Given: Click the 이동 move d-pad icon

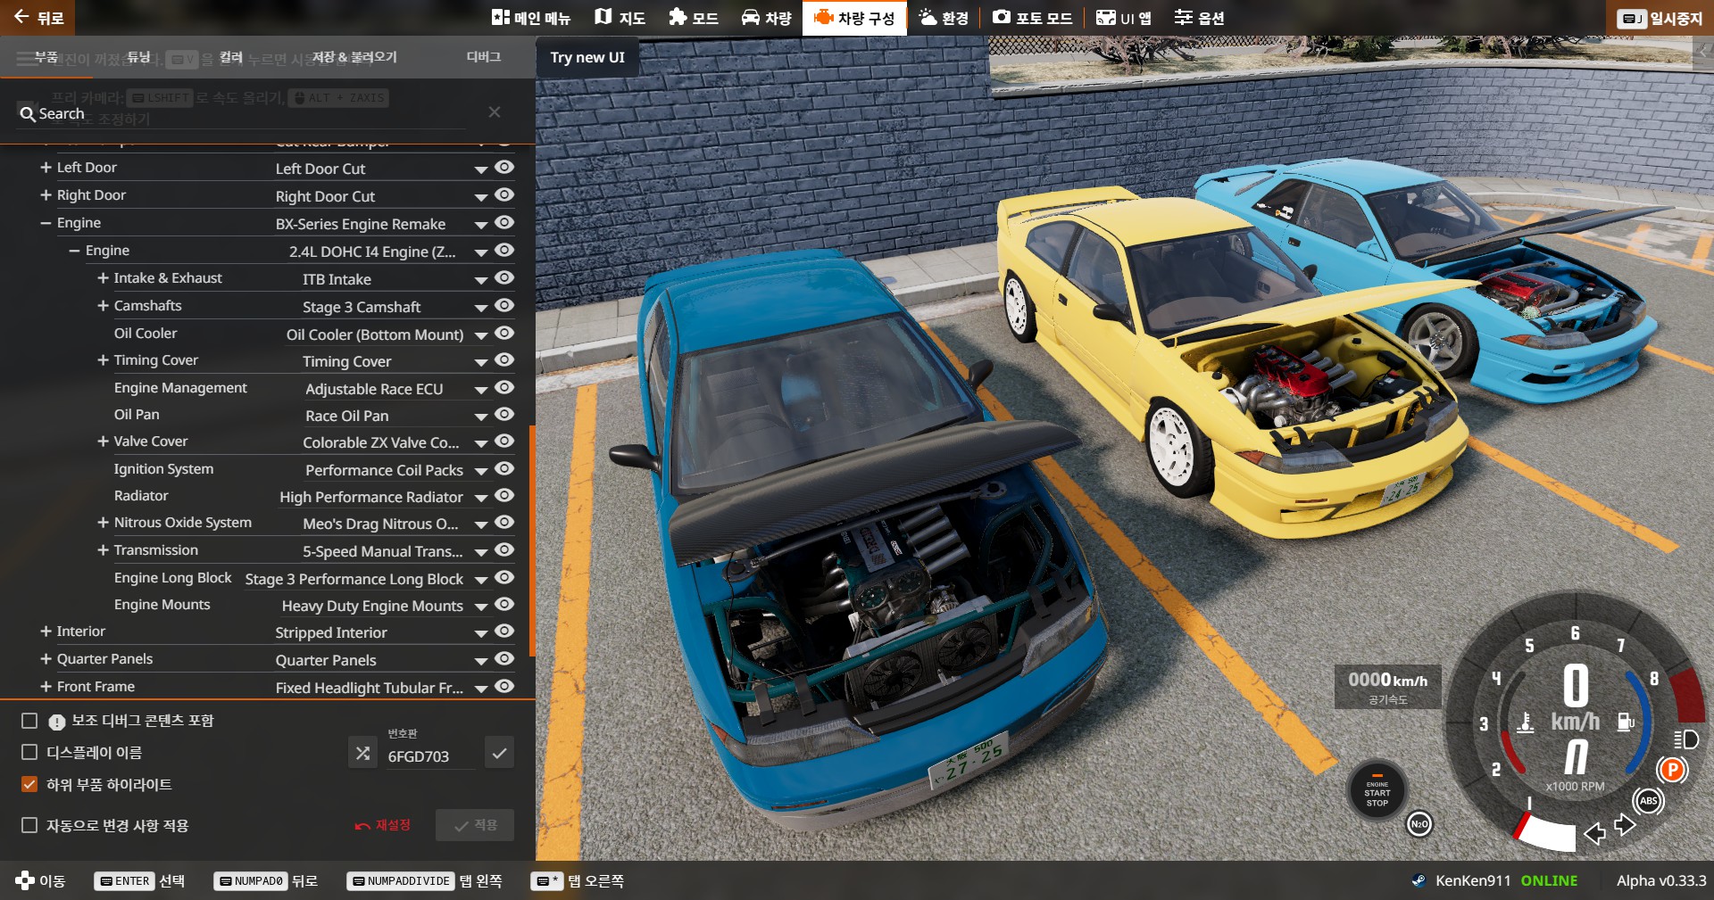Looking at the screenshot, I should (25, 880).
